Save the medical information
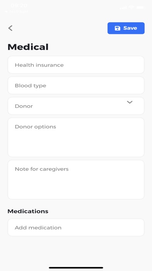 (x=126, y=28)
